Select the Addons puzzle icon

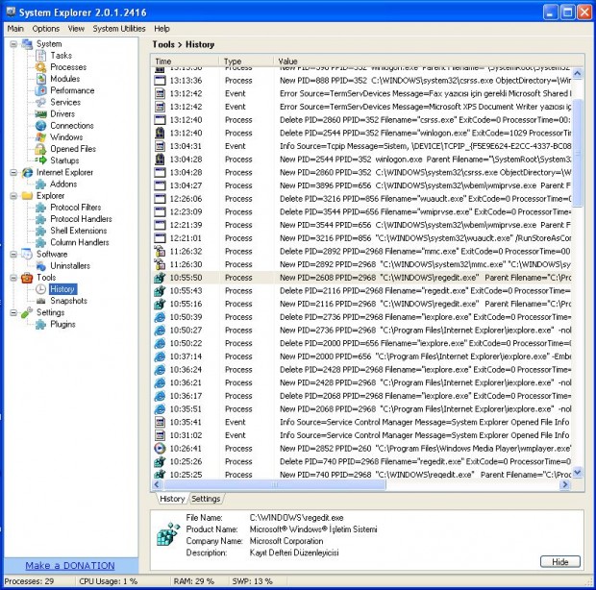[x=40, y=184]
